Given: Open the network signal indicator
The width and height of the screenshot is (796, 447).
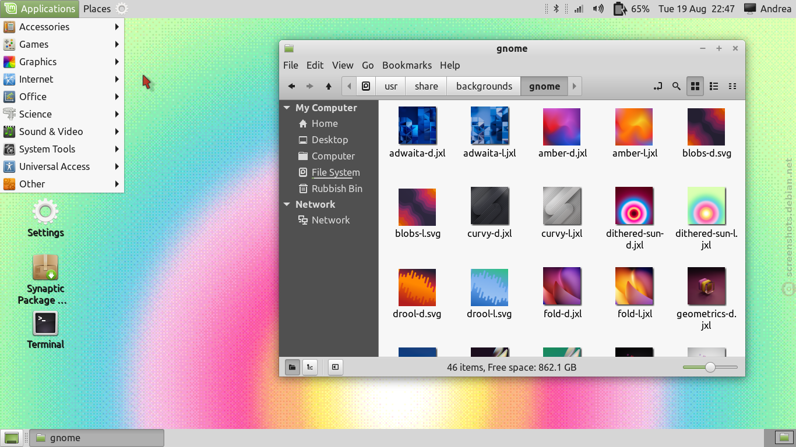Looking at the screenshot, I should [x=579, y=9].
